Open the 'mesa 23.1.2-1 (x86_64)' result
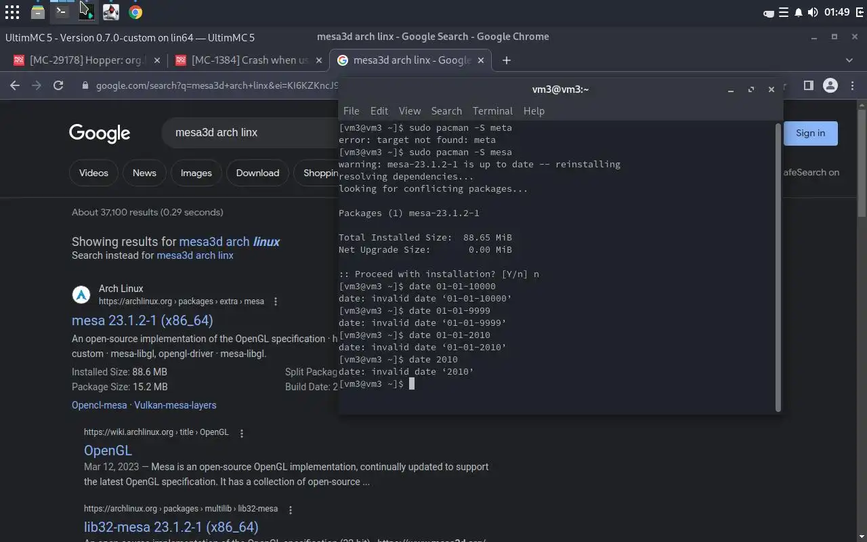Screen dimensions: 867x542 click(x=142, y=320)
